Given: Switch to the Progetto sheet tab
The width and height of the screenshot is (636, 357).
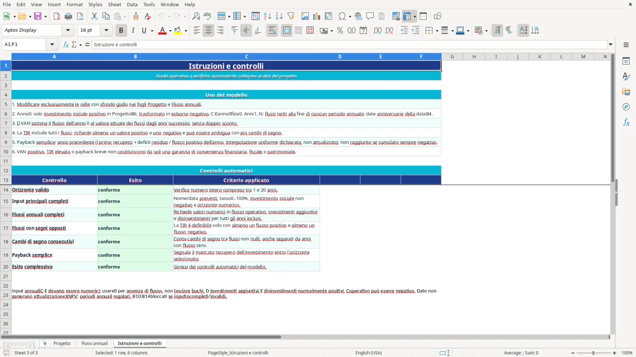Looking at the screenshot, I should (x=62, y=343).
